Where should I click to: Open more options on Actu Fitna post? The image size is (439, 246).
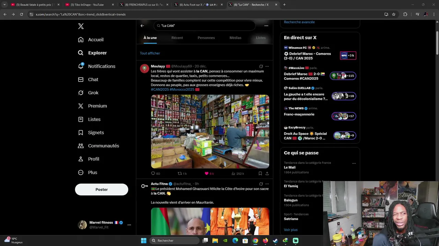(x=267, y=184)
